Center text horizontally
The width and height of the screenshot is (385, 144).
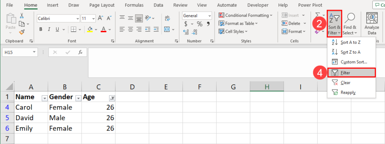[x=130, y=29]
